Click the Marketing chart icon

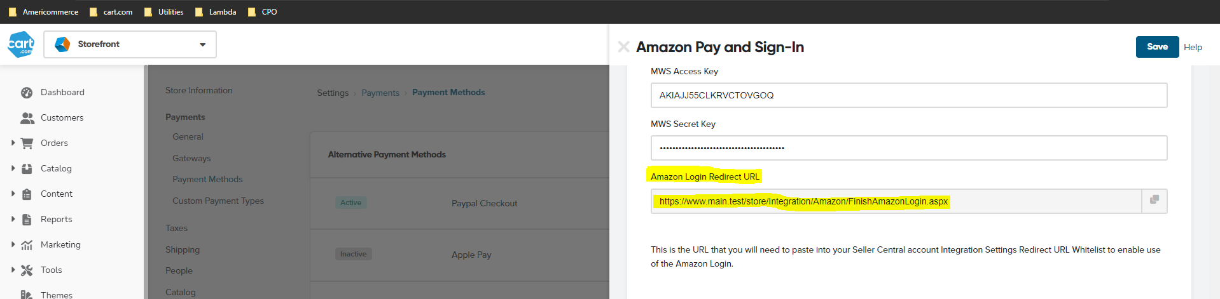(x=27, y=245)
